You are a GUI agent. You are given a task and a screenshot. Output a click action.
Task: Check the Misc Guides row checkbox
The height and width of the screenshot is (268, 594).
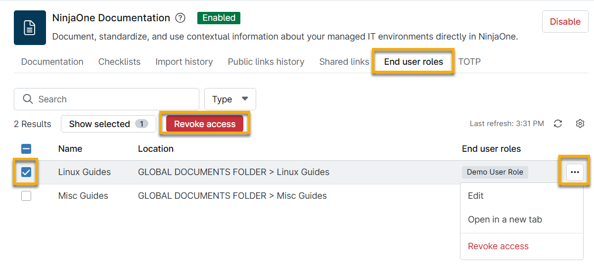click(26, 196)
